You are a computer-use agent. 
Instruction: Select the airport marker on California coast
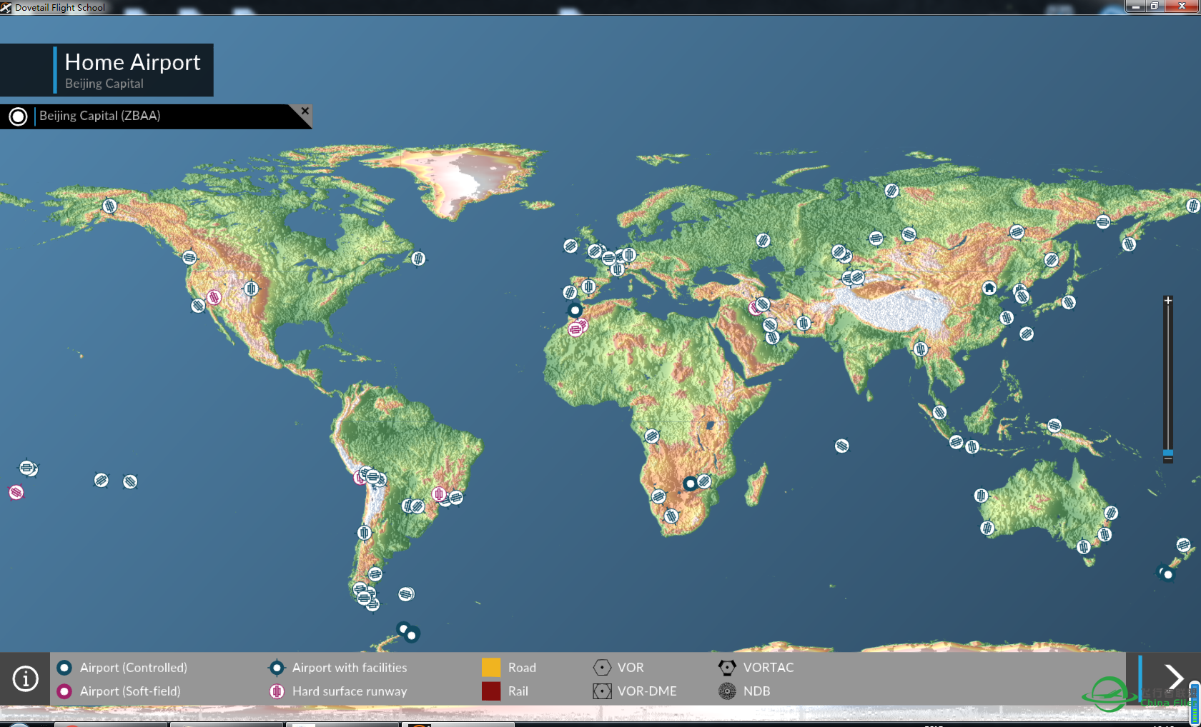coord(198,306)
